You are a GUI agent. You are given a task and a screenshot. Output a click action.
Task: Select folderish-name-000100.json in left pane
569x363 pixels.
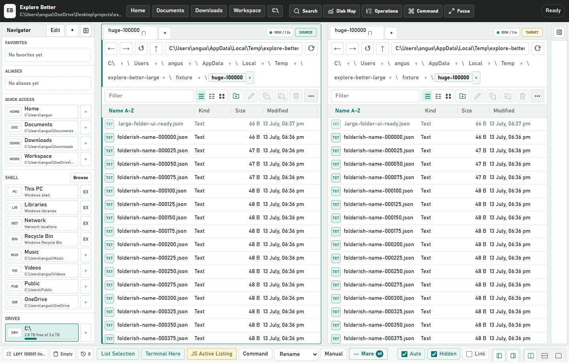pos(211,191)
